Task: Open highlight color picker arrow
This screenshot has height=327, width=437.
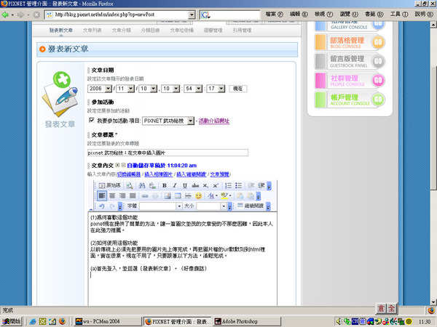Action: (x=230, y=195)
